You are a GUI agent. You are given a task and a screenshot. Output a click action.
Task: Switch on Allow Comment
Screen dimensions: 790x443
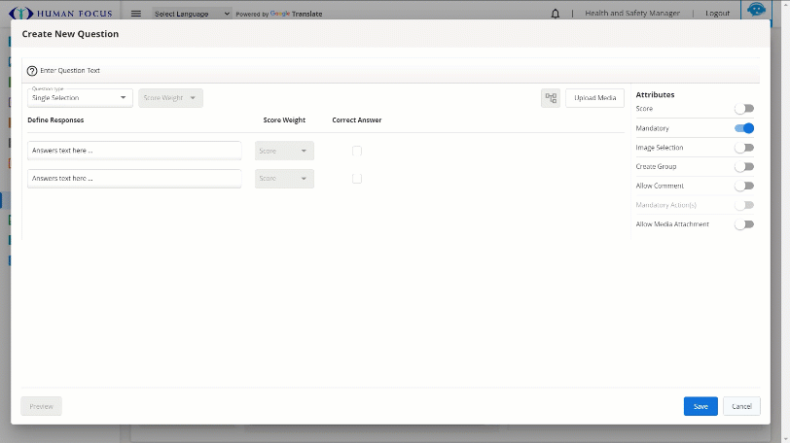coord(743,186)
